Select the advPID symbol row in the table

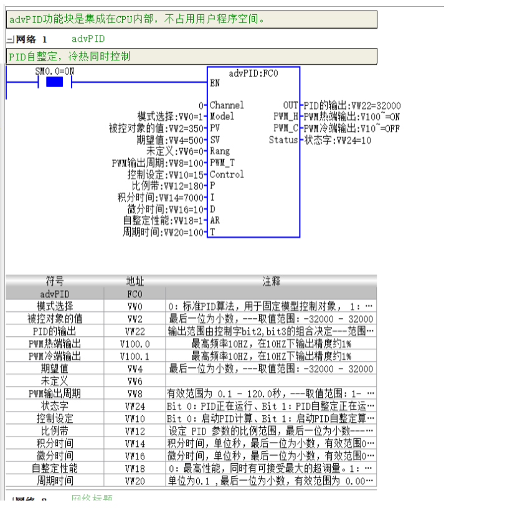(191, 294)
